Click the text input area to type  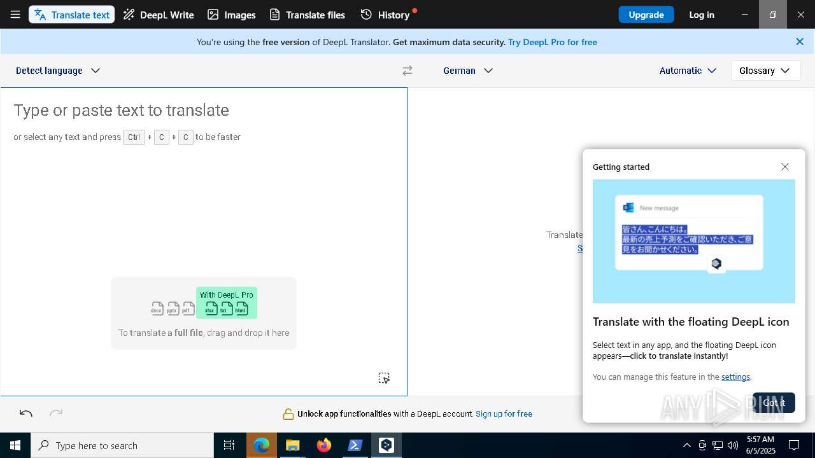pos(204,242)
